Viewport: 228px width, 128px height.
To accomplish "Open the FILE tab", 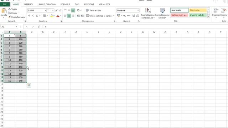I will click(x=5, y=4).
